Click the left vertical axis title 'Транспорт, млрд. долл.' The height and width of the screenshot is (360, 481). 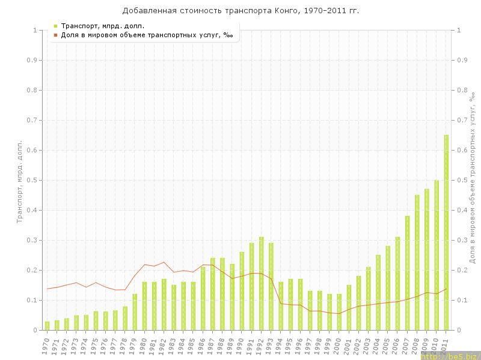(19, 181)
